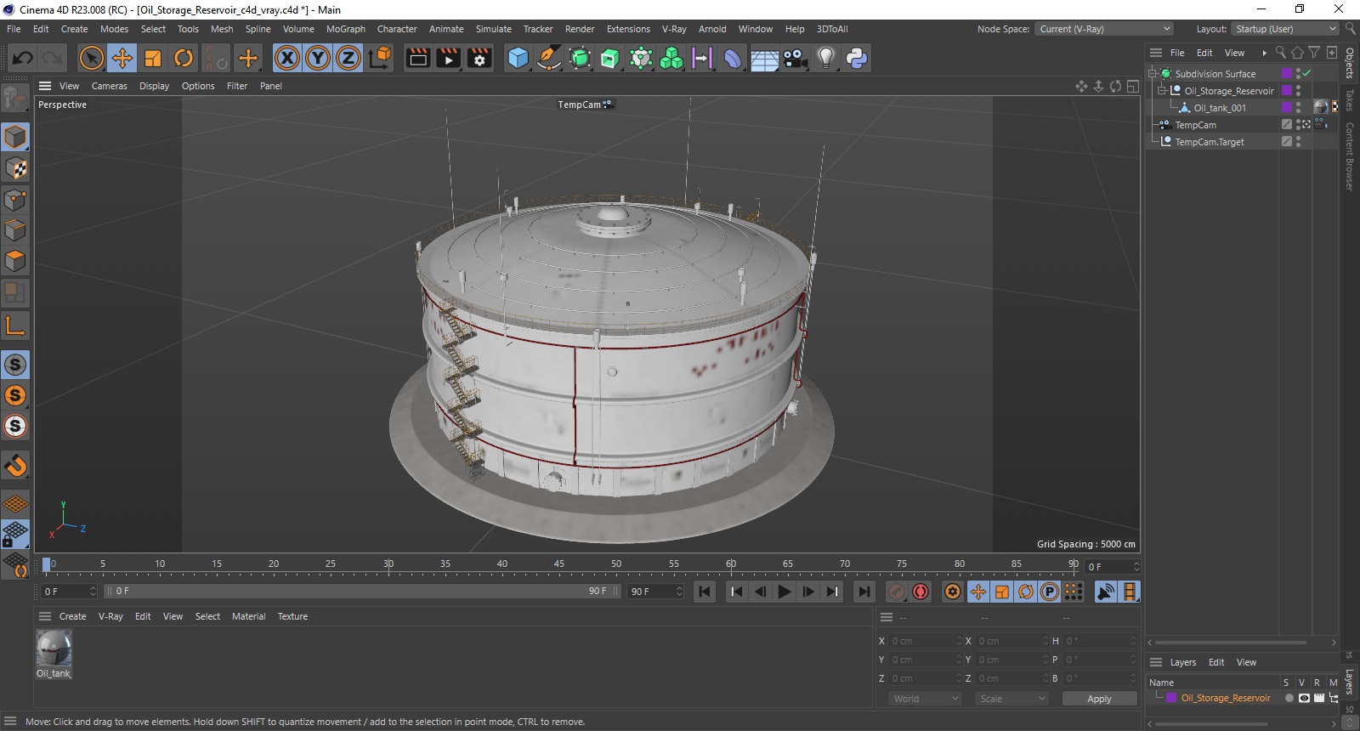Toggle layer solo dot
Viewport: 1360px width, 731px height.
click(x=1289, y=698)
